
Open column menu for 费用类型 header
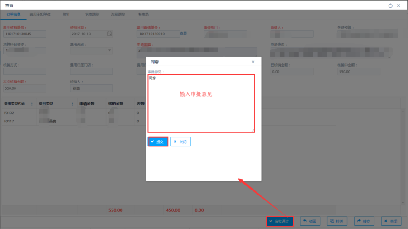72,104
